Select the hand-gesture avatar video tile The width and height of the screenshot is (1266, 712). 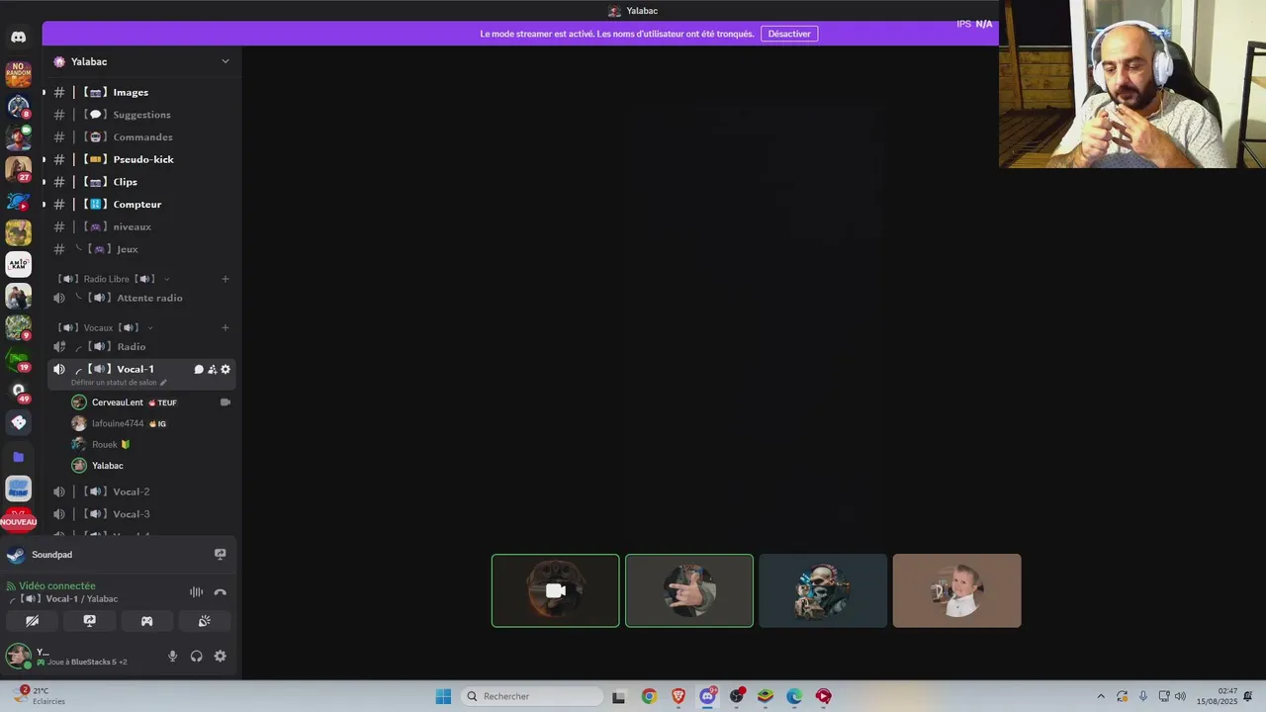[689, 590]
